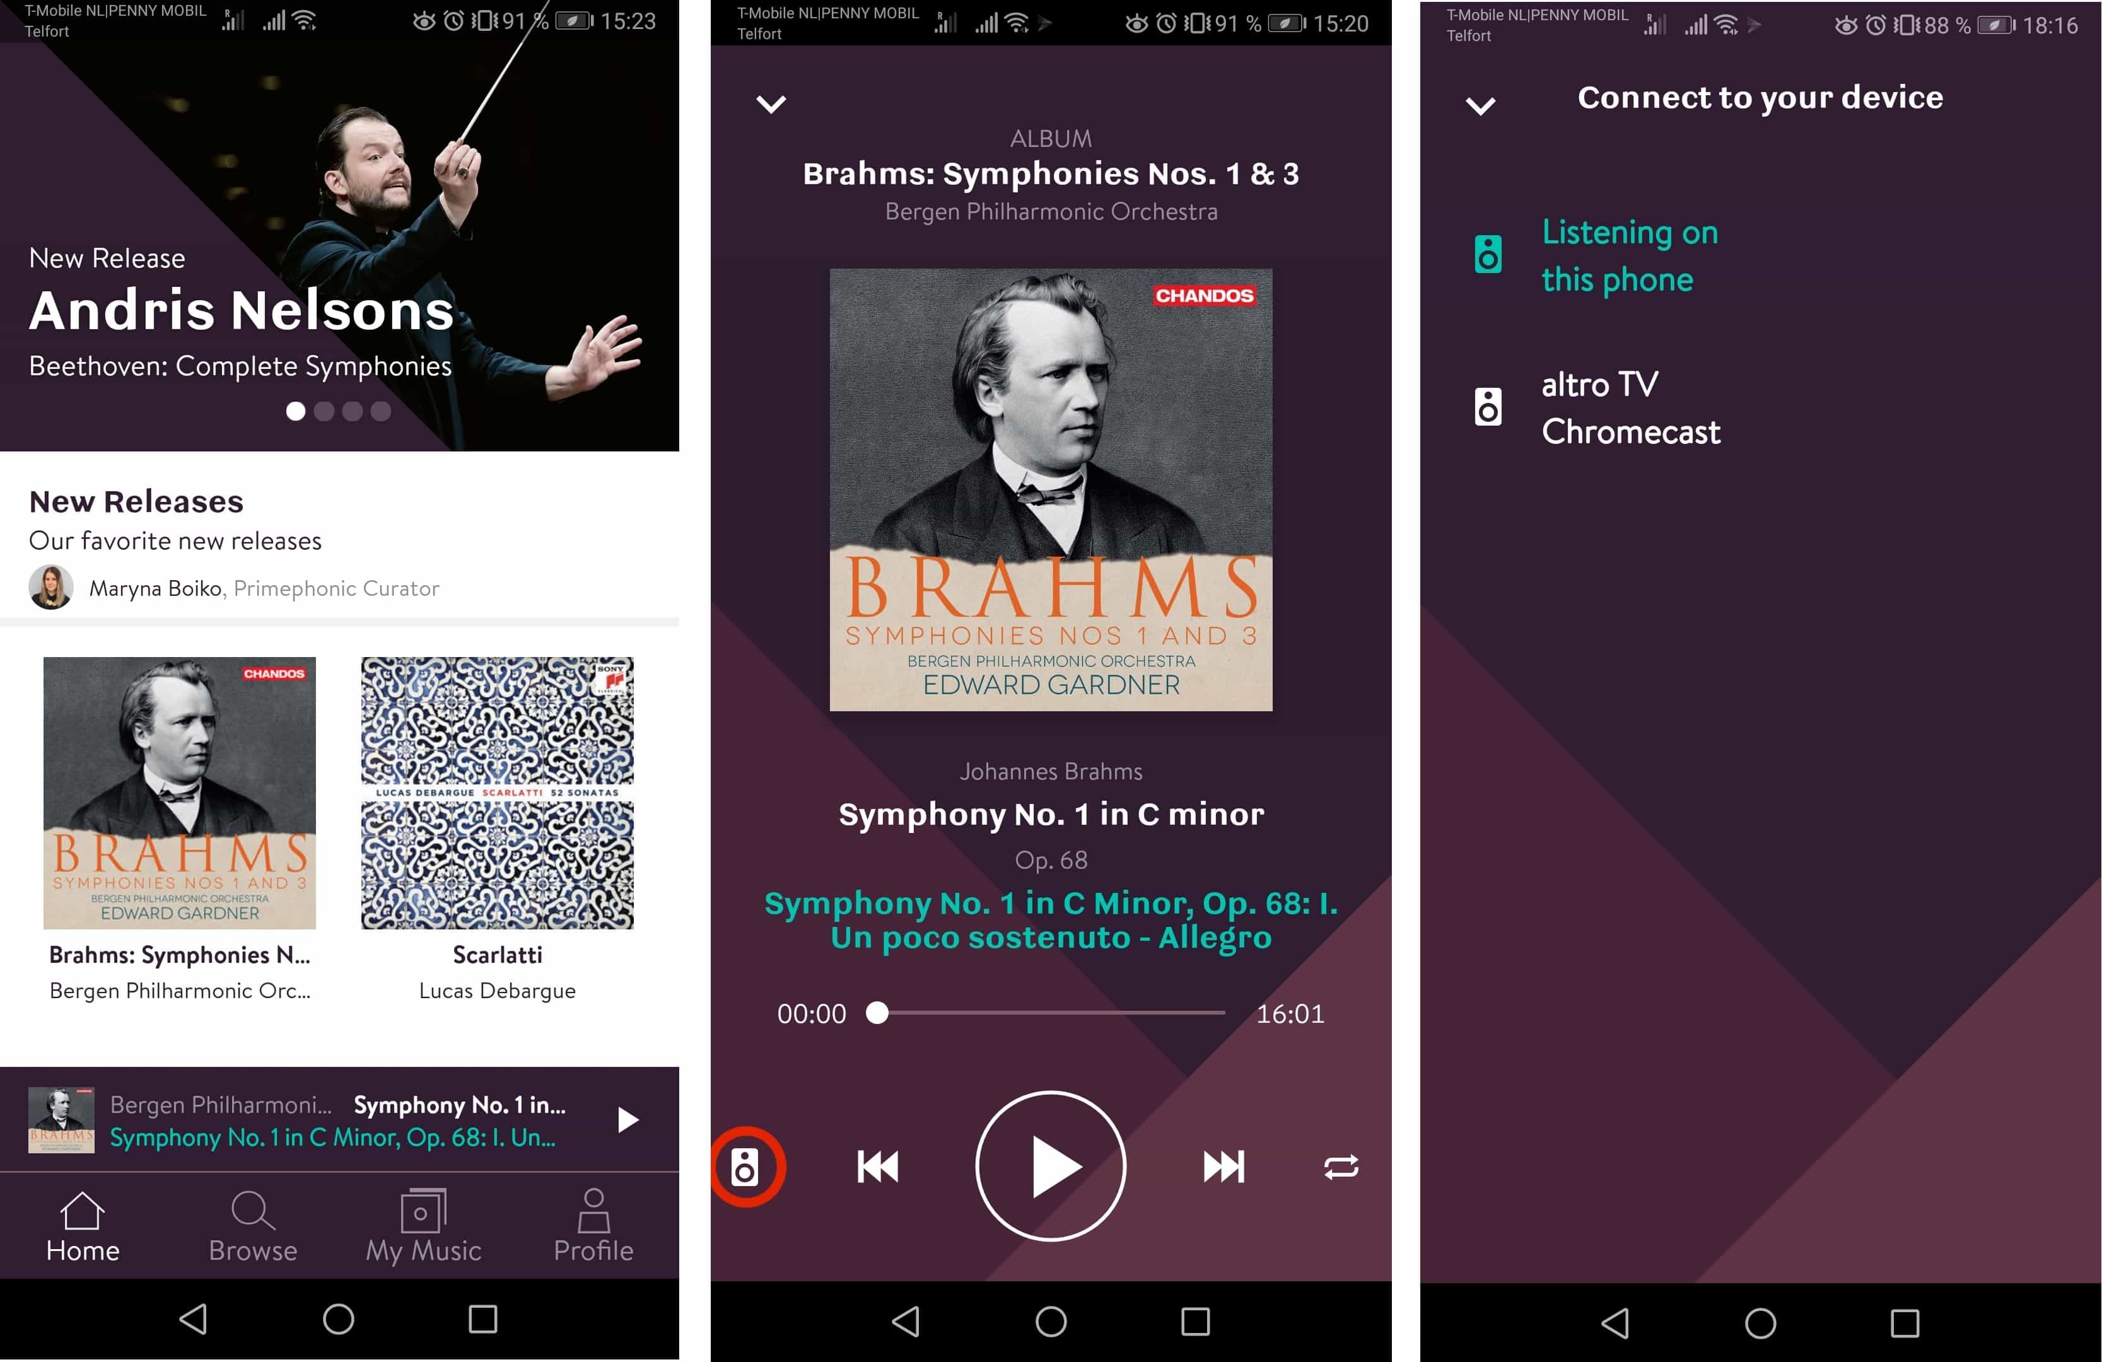Open the speaker device connect icon
This screenshot has height=1362, width=2102.
745,1167
